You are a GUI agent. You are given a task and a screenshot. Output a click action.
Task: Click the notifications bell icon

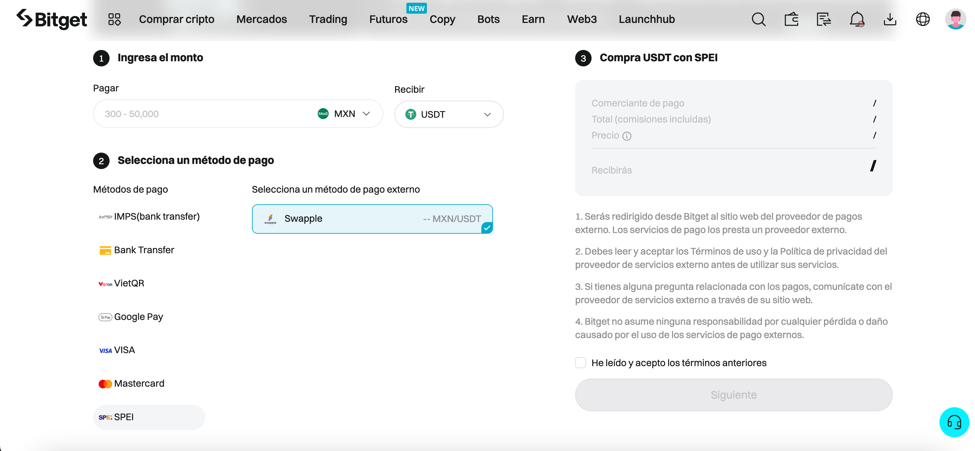(x=857, y=18)
